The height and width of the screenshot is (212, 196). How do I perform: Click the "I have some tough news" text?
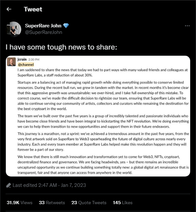pyautogui.click(x=61, y=47)
